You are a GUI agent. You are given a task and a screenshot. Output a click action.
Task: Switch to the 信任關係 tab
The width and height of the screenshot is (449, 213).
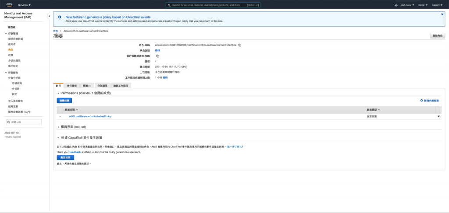71,86
